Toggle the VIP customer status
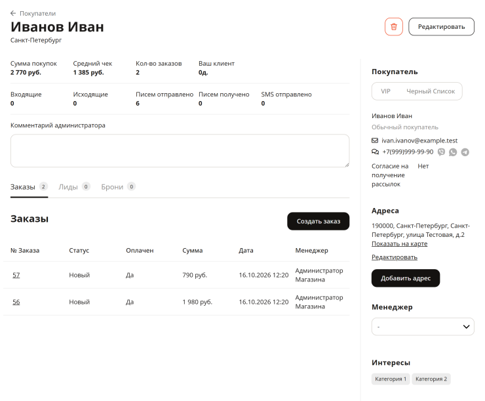The height and width of the screenshot is (401, 485). click(x=385, y=91)
